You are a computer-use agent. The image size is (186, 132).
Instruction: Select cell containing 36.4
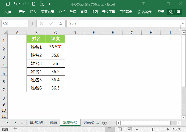pyautogui.click(x=55, y=80)
